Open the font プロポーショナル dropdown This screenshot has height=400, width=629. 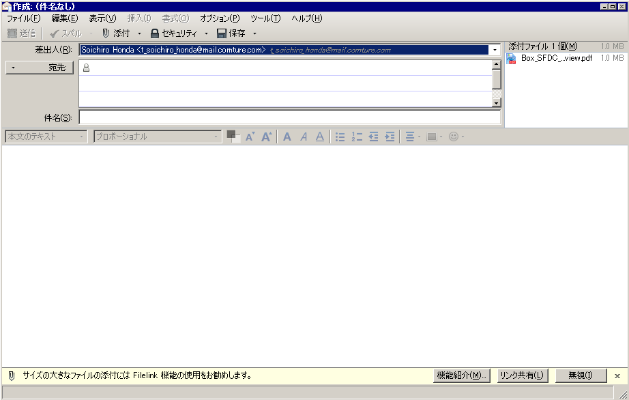157,137
